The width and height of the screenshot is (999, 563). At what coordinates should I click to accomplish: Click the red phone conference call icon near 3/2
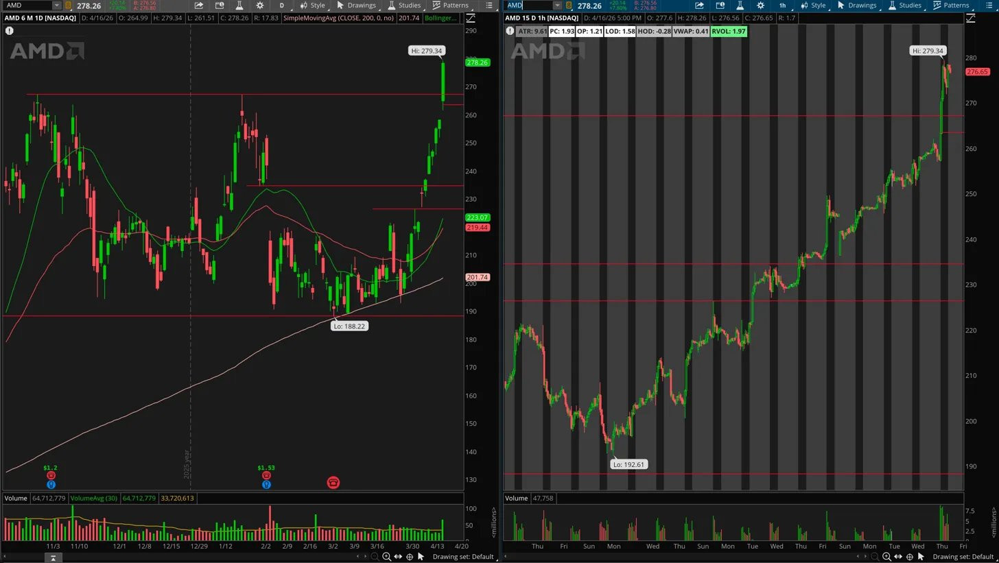tap(333, 483)
